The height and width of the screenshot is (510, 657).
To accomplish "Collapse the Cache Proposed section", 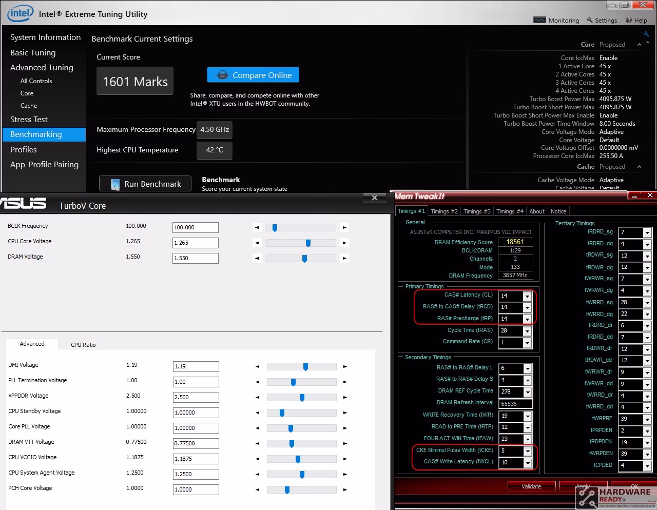I will tap(639, 167).
